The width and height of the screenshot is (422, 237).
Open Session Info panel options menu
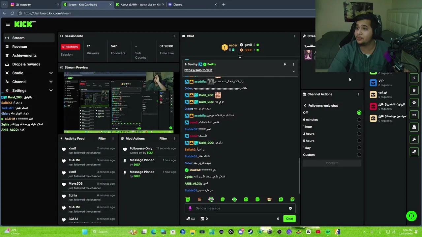[174, 36]
